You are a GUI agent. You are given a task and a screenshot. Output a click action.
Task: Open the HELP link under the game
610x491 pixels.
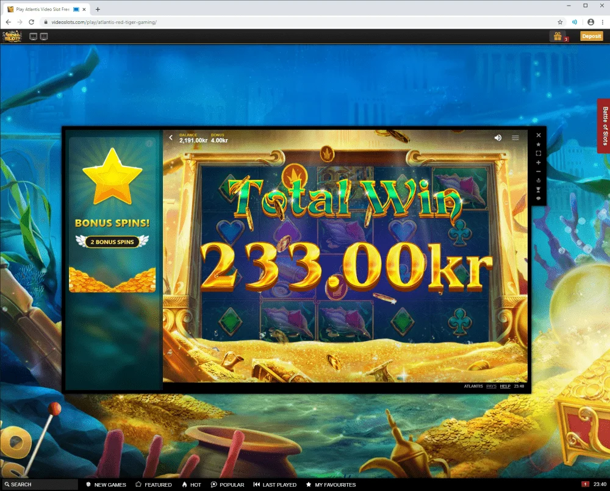pos(505,386)
